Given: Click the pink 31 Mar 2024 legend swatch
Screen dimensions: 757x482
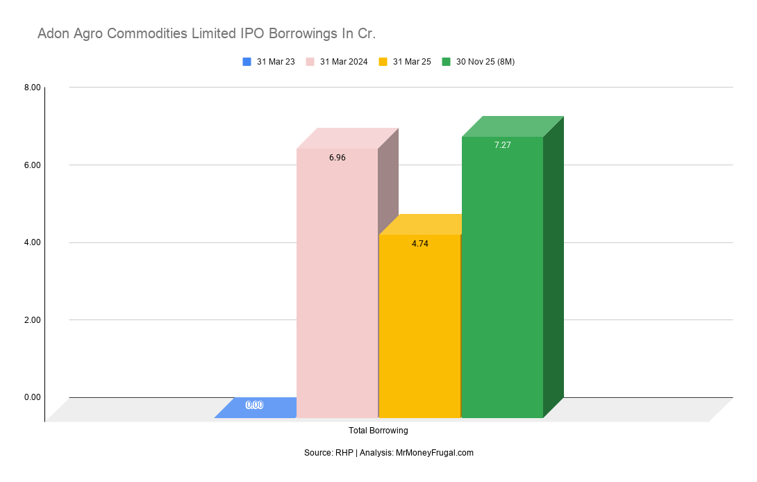Looking at the screenshot, I should point(310,62).
